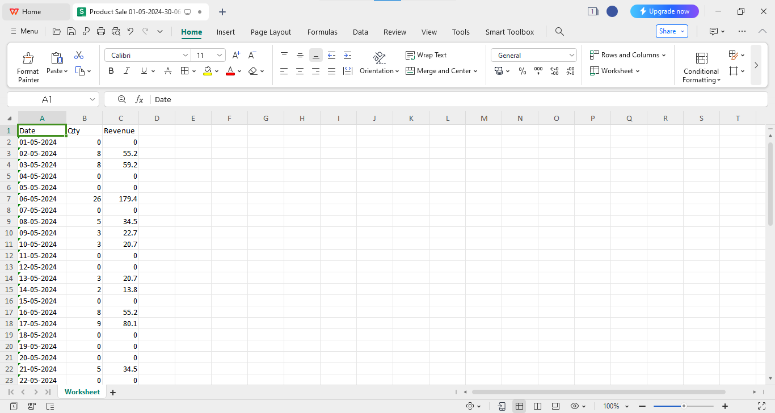Center align text horizontally
Viewport: 775px width, 413px height.
pos(300,71)
